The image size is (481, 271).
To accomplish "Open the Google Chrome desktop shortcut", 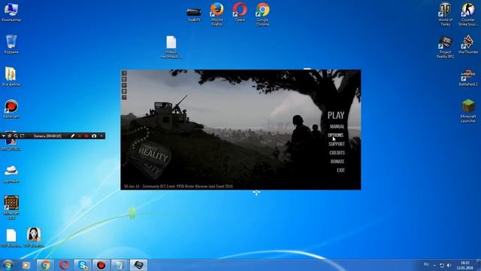I will [262, 14].
